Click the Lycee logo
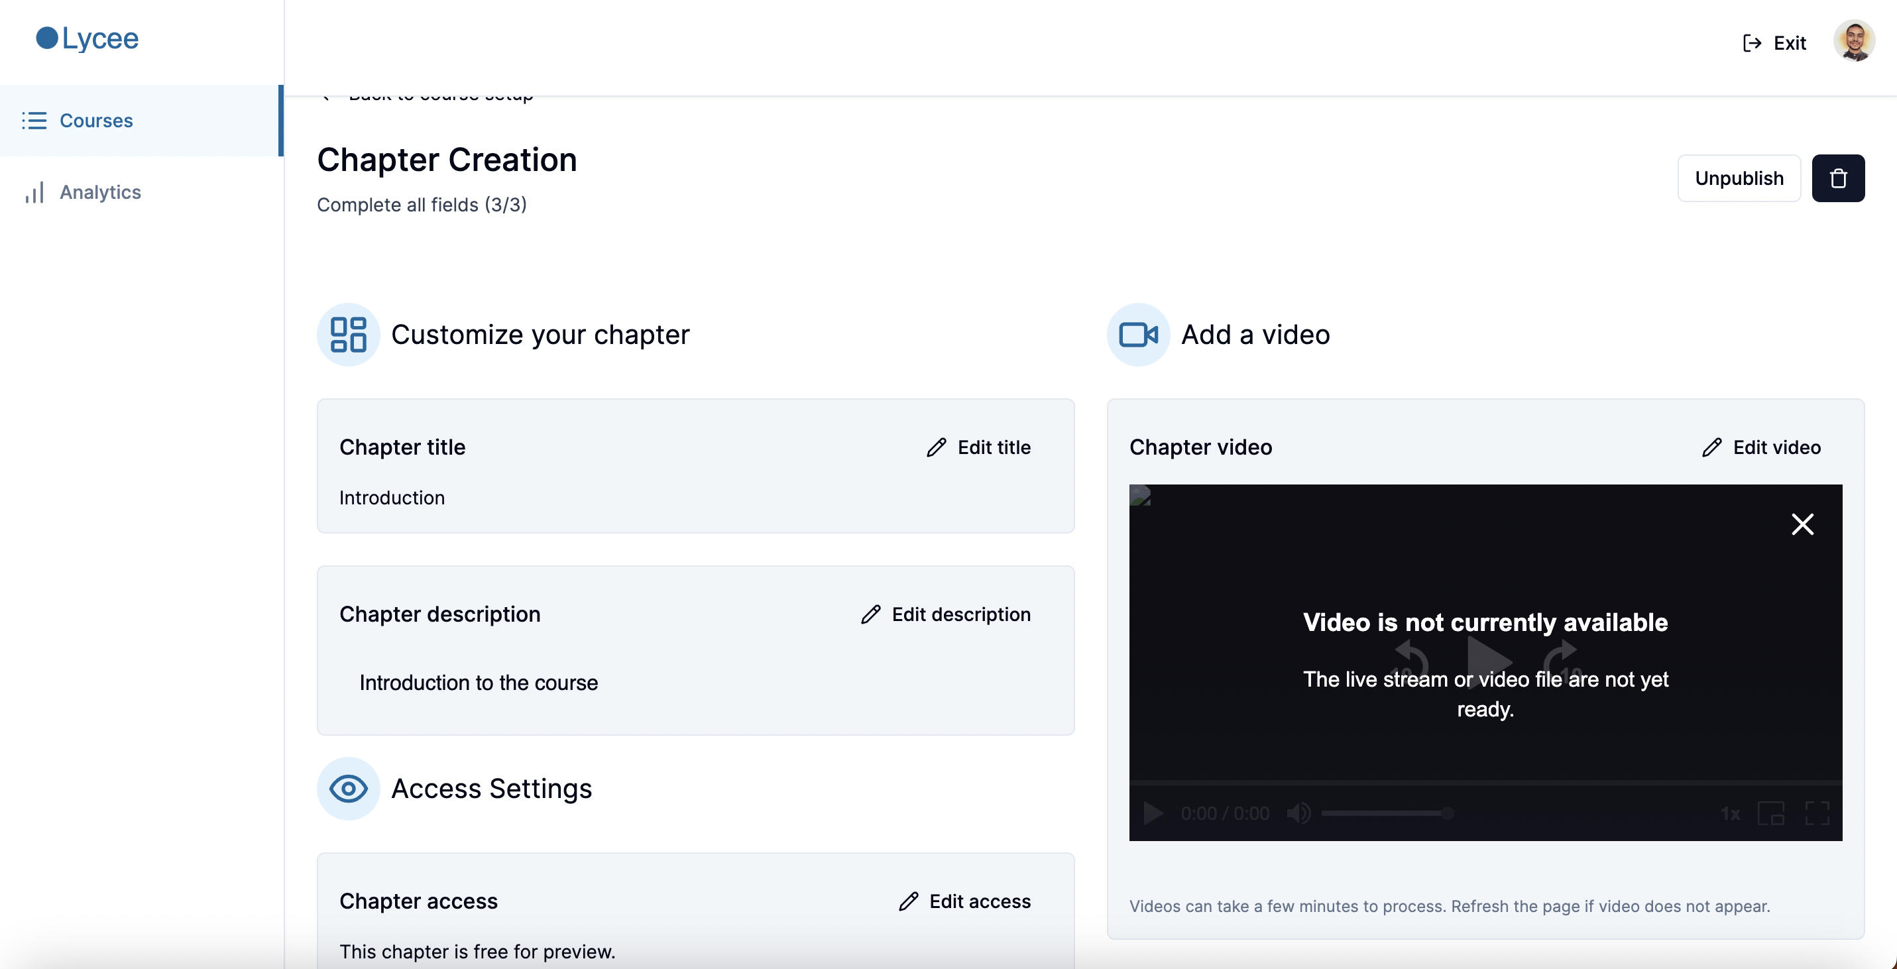 (87, 38)
